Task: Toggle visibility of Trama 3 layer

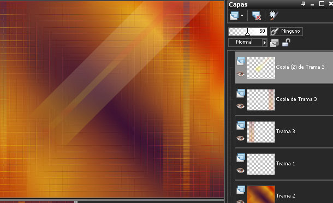Action: click(x=240, y=138)
